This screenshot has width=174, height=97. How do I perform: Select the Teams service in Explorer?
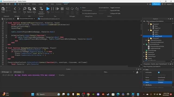point(150,58)
